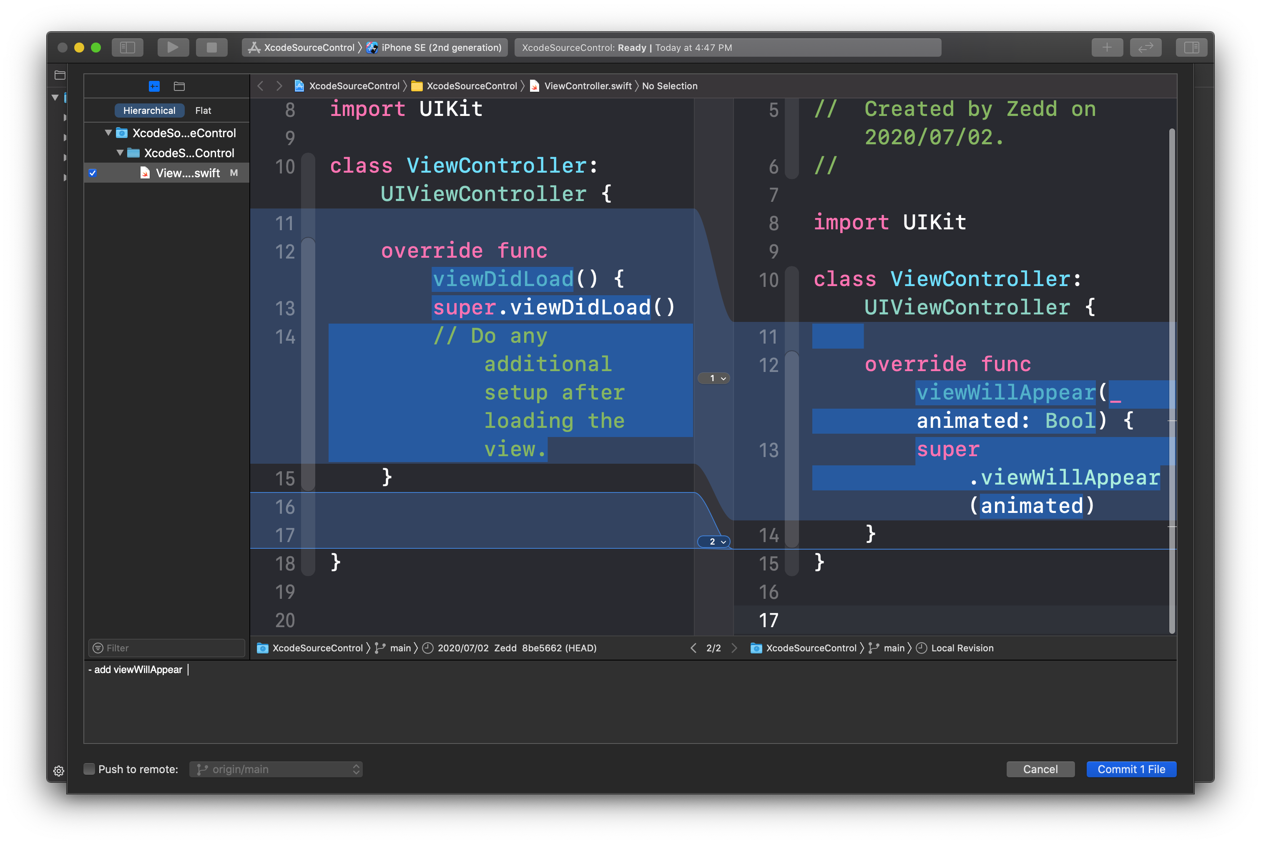
Task: Open the origin/main remote dropdown
Action: coord(276,769)
